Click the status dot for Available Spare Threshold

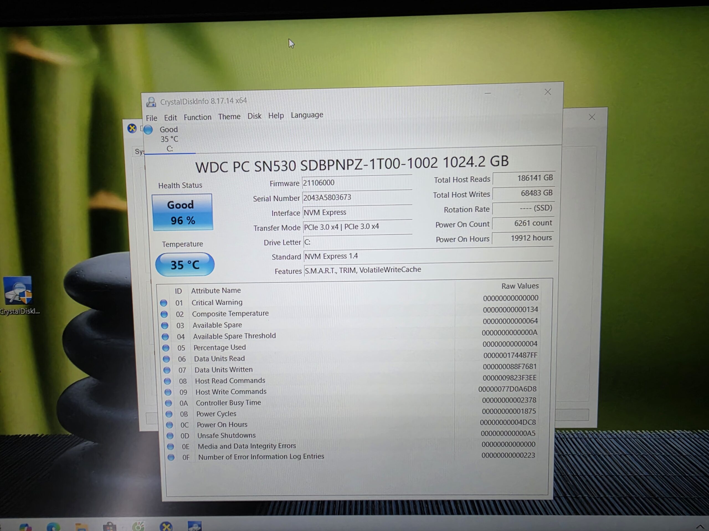(x=165, y=337)
